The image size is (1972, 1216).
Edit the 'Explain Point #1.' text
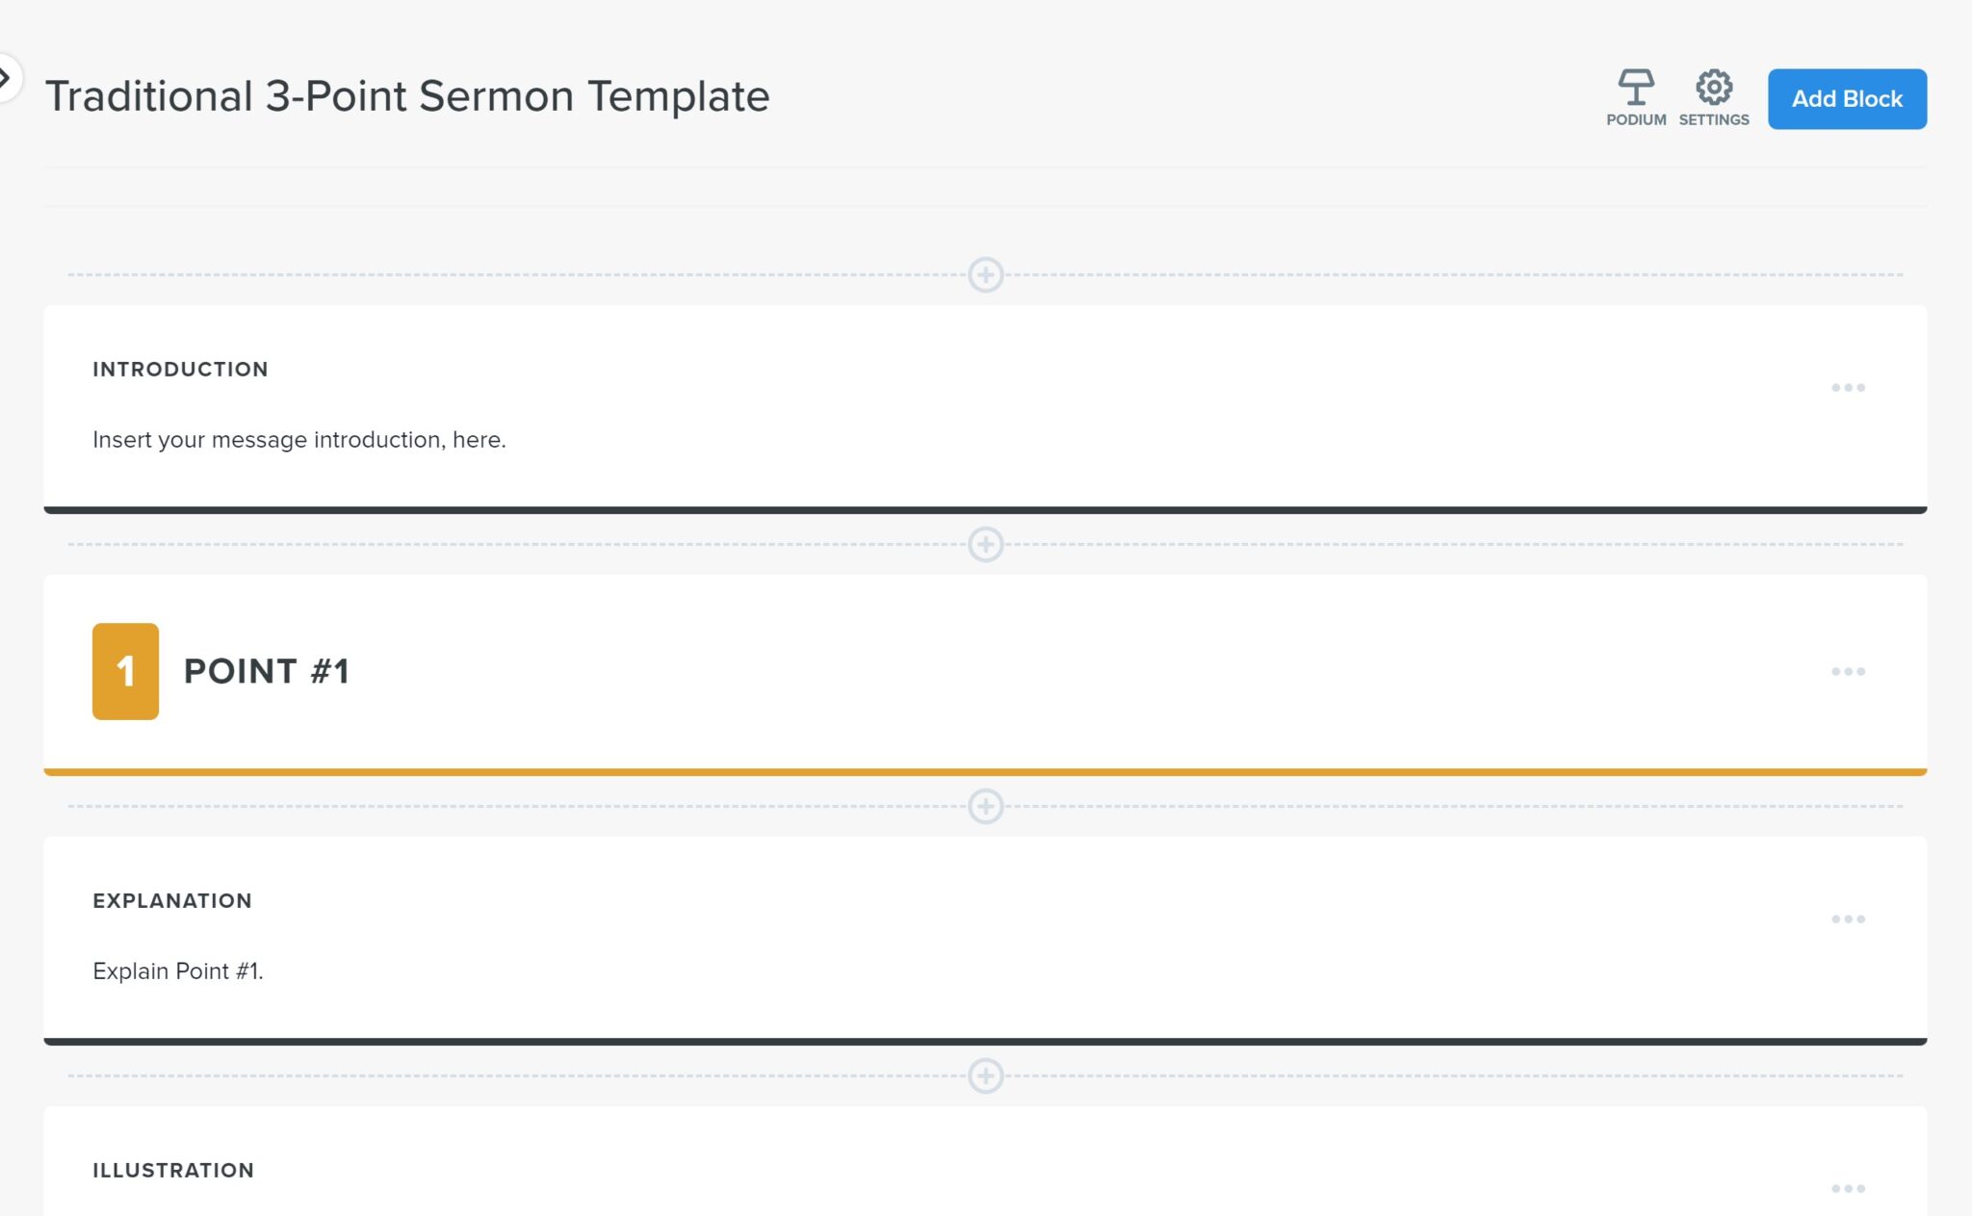181,971
